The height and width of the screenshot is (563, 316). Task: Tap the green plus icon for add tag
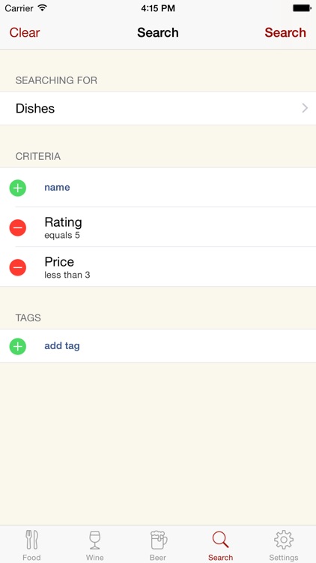17,347
